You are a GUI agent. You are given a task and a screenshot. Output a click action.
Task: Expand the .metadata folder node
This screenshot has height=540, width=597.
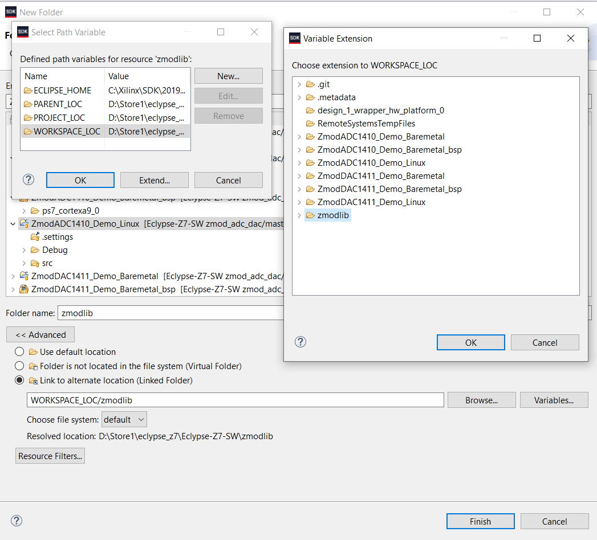(299, 97)
